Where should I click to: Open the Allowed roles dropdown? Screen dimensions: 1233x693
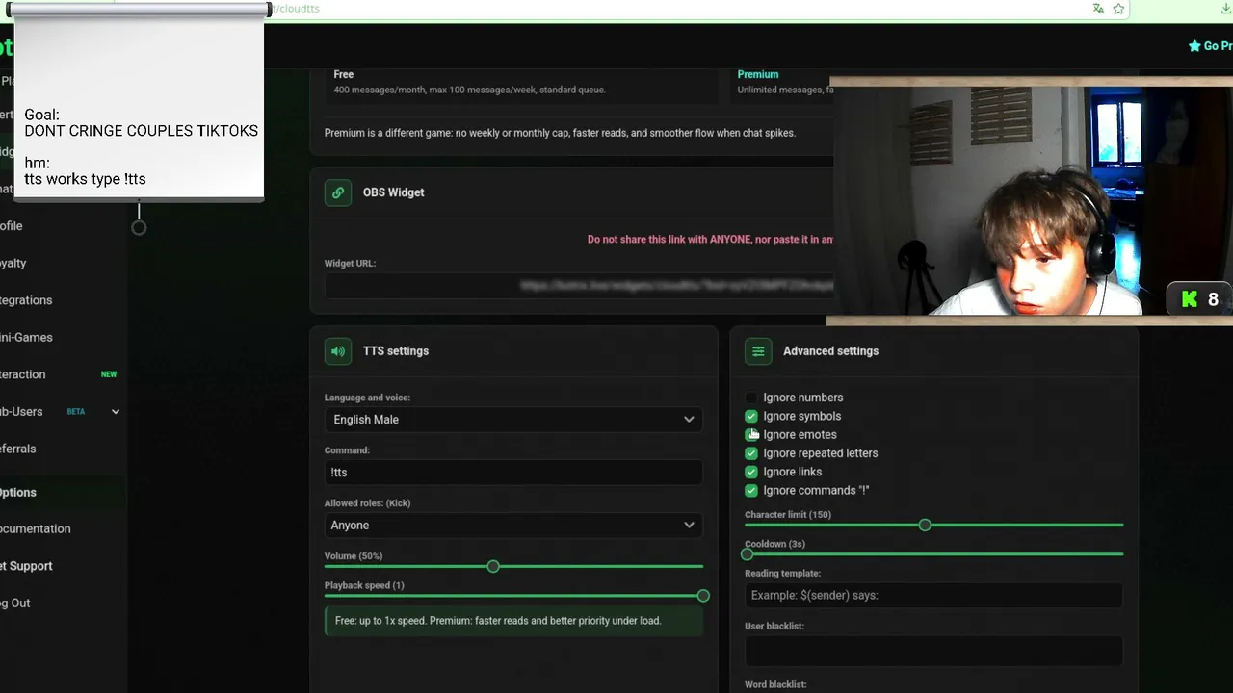pyautogui.click(x=513, y=526)
